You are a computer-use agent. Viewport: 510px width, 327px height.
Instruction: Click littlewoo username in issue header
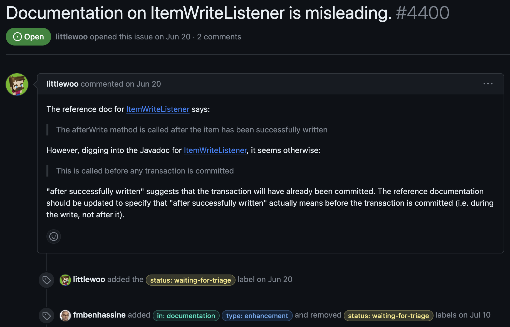[72, 37]
